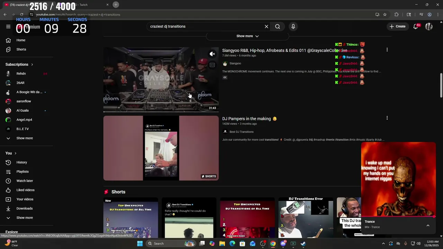Screen dimensions: 443x249
Task: Open the YouTube account avatar menu
Action: point(429,27)
